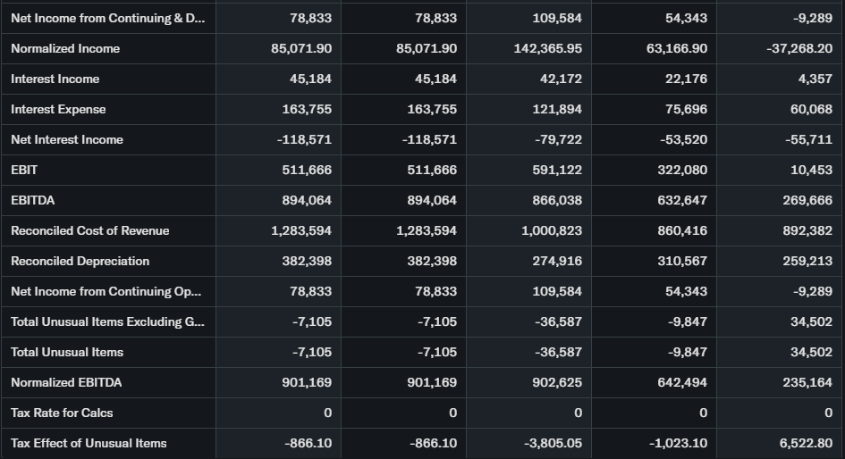Click the Reconciled Cost of Revenue label
Screen dimensions: 845x459
[x=89, y=230]
